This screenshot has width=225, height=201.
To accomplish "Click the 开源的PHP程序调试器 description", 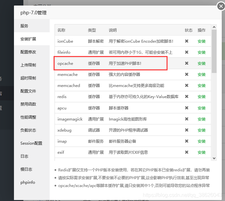I will (128, 130).
